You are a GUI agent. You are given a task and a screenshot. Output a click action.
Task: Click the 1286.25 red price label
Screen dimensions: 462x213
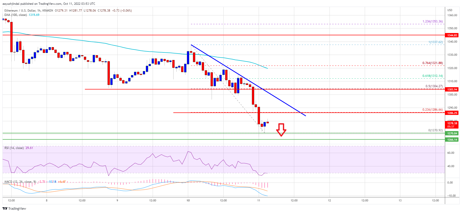coord(452,113)
